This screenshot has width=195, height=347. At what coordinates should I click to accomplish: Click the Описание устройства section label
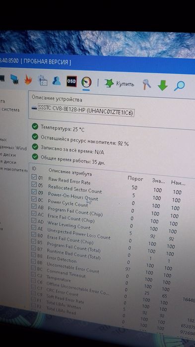coord(57,99)
